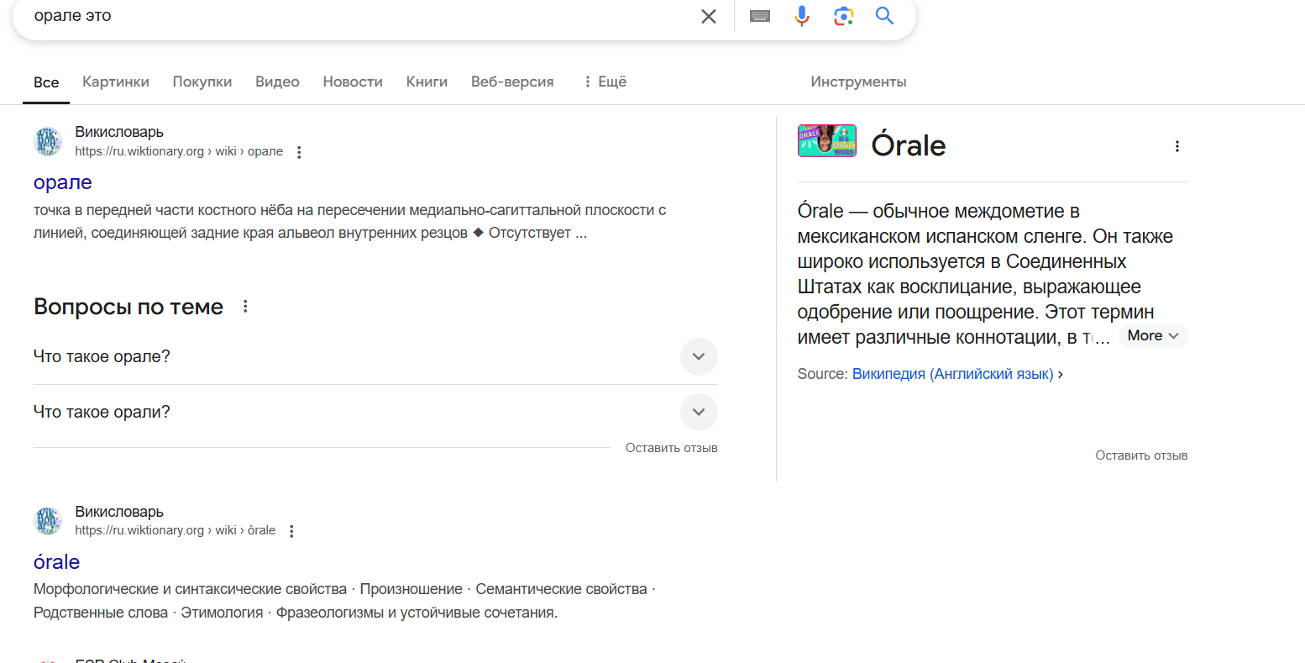This screenshot has width=1305, height=663.
Task: Open the Ещё more tabs menu
Action: pos(605,82)
